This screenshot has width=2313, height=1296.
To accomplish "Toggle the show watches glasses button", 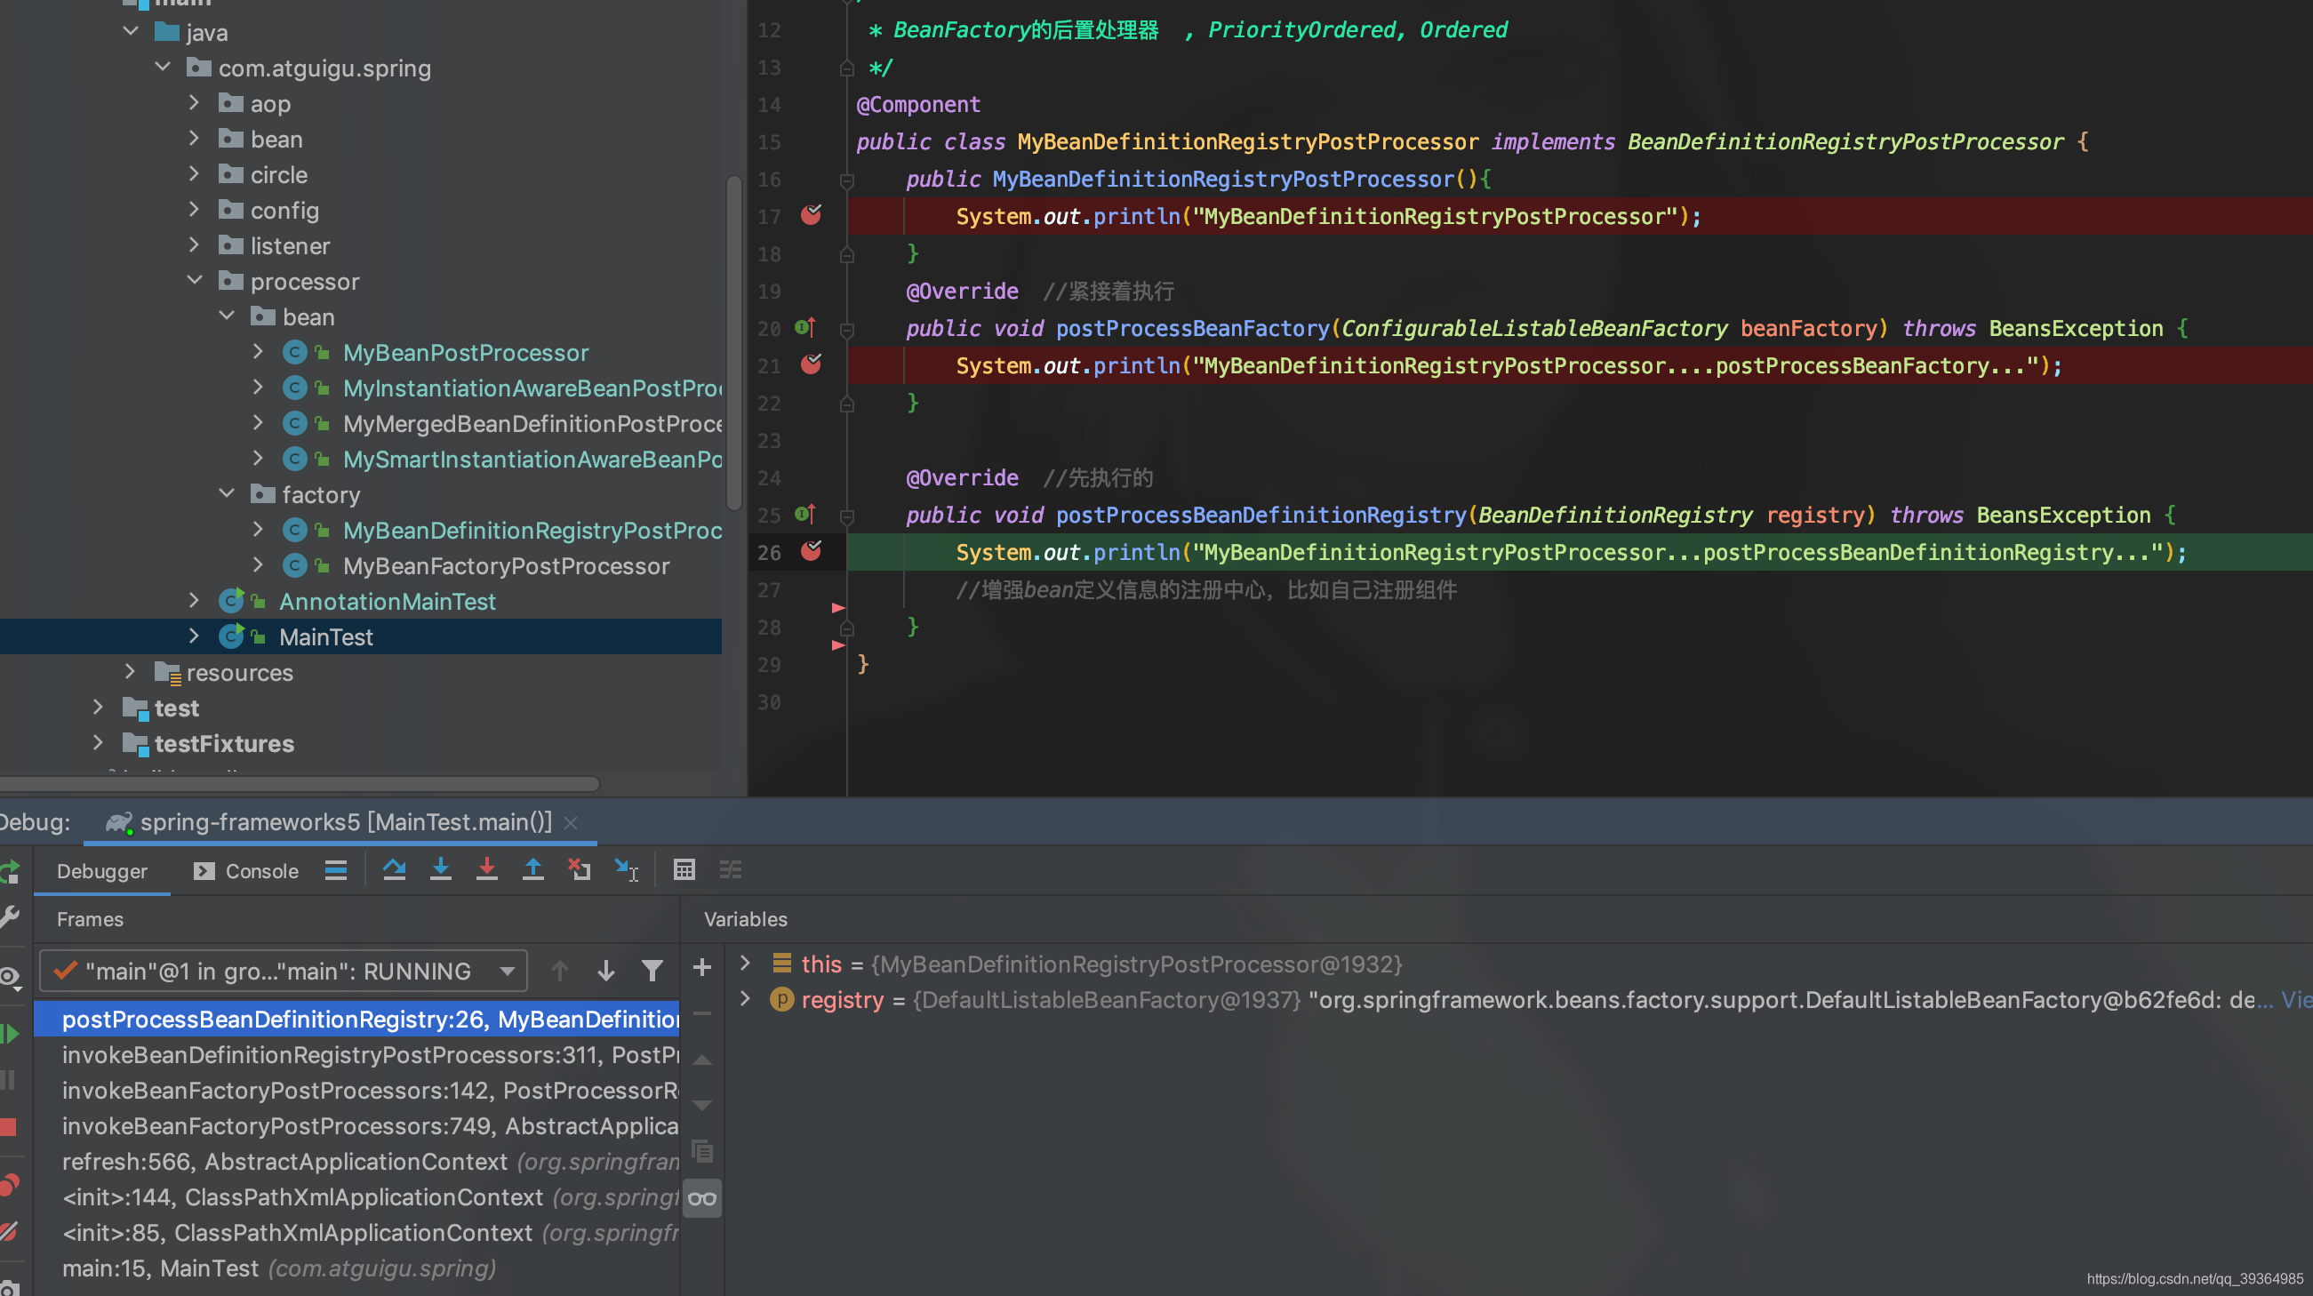I will point(702,1198).
